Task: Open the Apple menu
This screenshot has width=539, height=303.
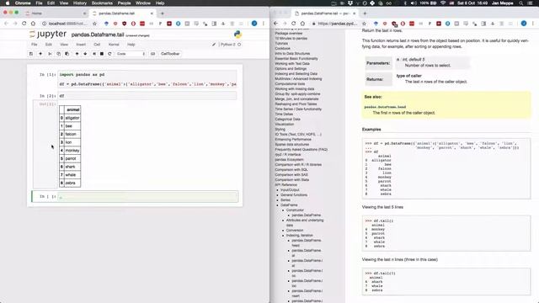Action: coord(8,3)
